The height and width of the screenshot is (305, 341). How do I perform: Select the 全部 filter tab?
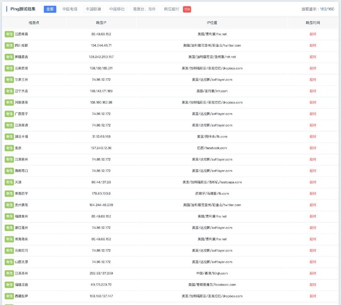click(x=50, y=9)
